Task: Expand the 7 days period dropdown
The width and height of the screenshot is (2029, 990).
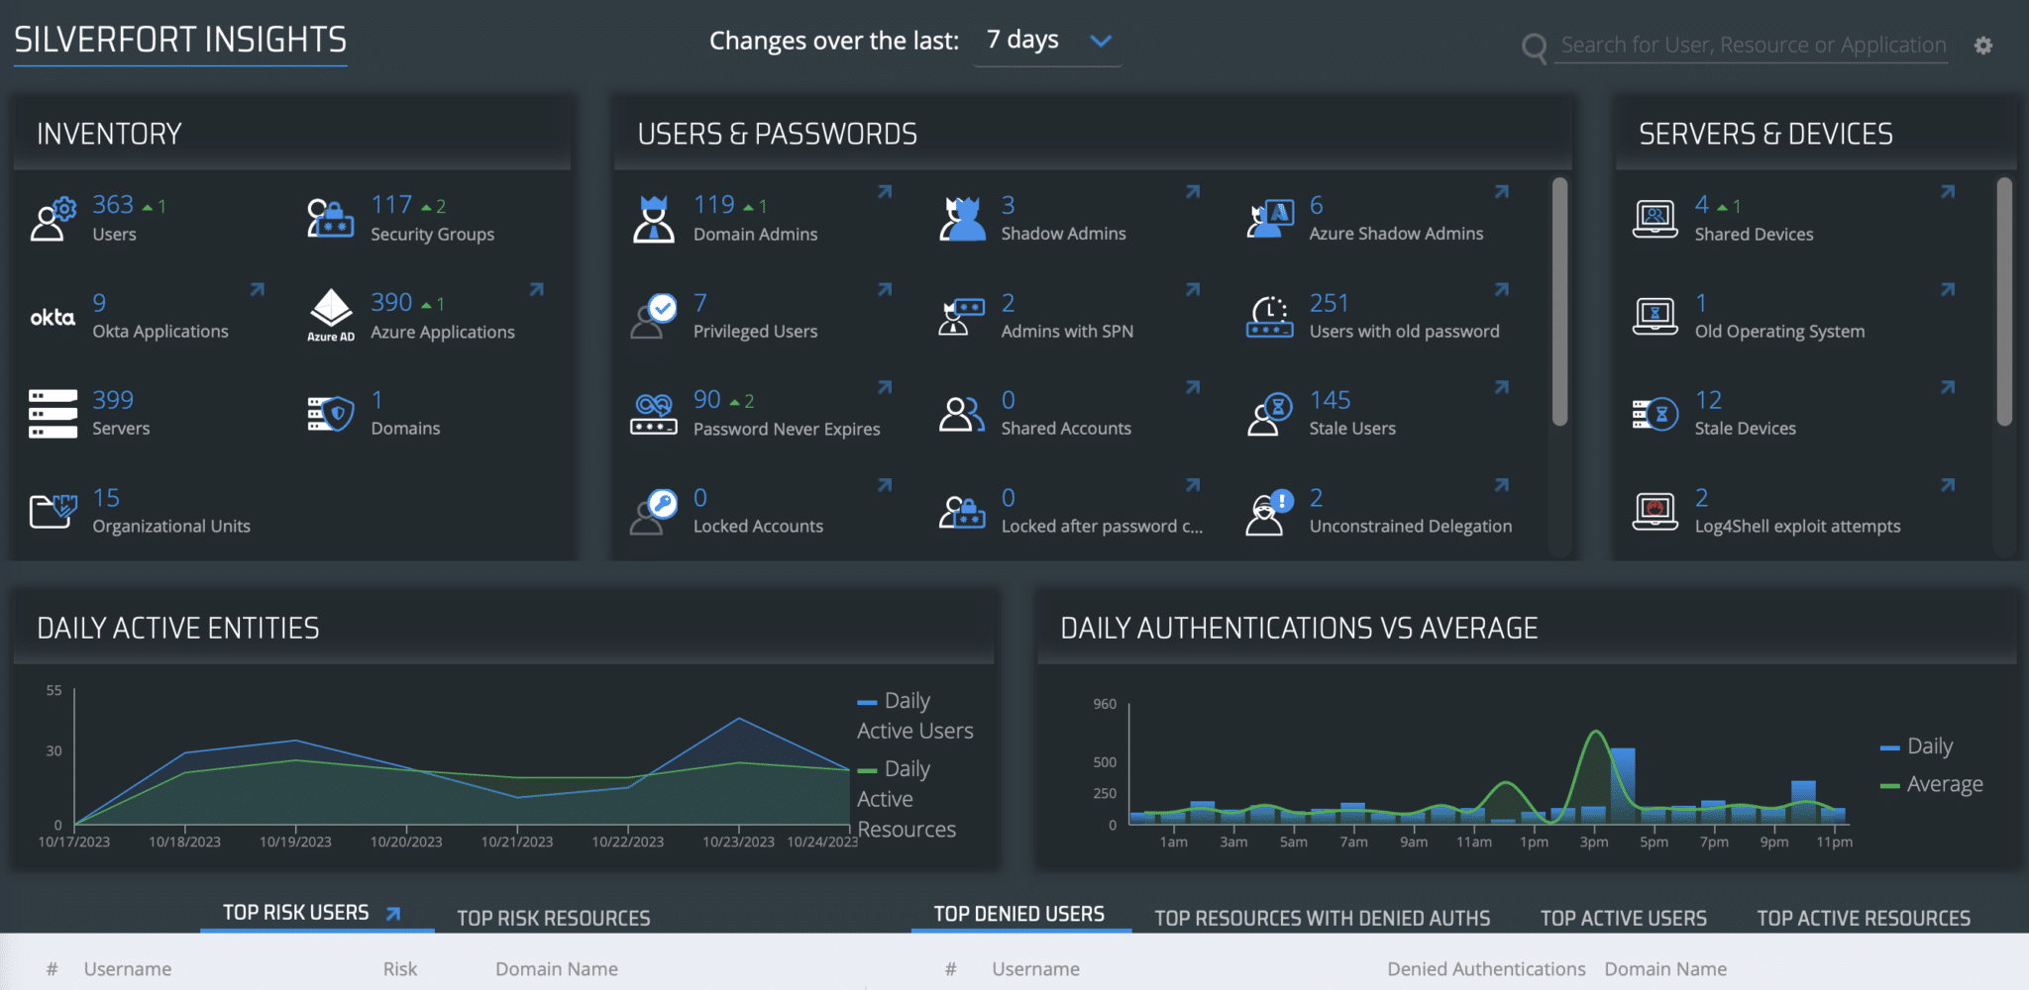Action: tap(1047, 41)
